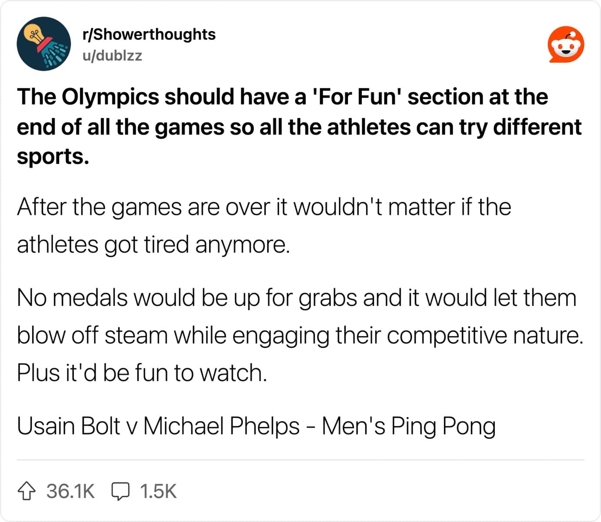The height and width of the screenshot is (522, 601).
Task: Select the 'After the games are over' paragraph
Action: pyautogui.click(x=264, y=225)
